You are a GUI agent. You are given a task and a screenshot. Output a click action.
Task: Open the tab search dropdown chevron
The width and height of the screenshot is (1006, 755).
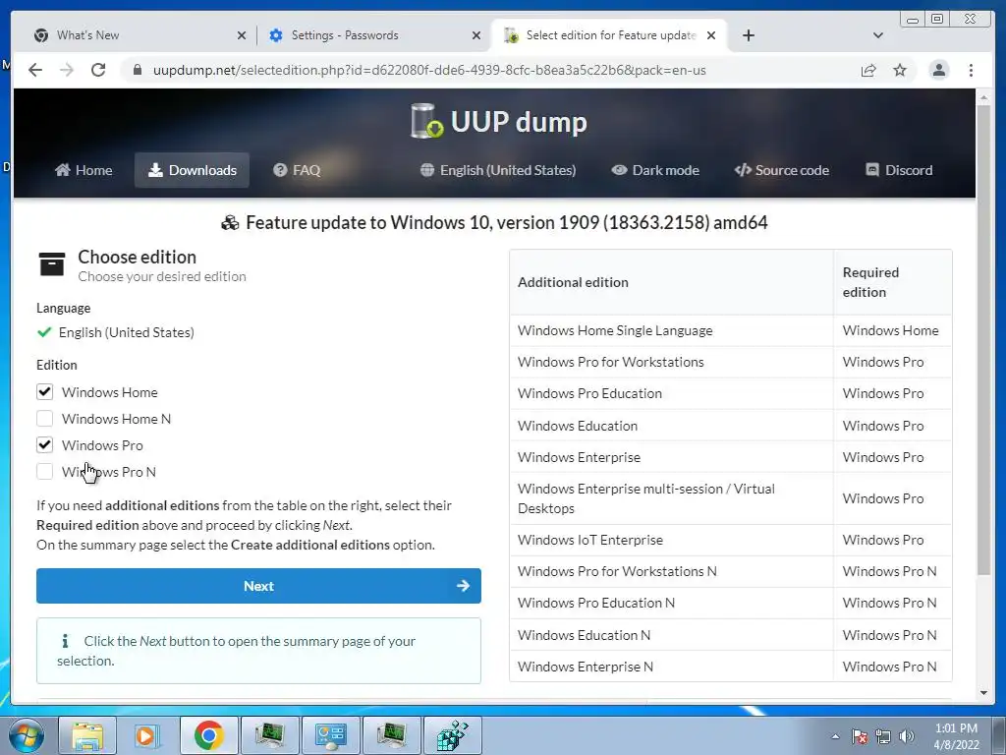point(877,35)
